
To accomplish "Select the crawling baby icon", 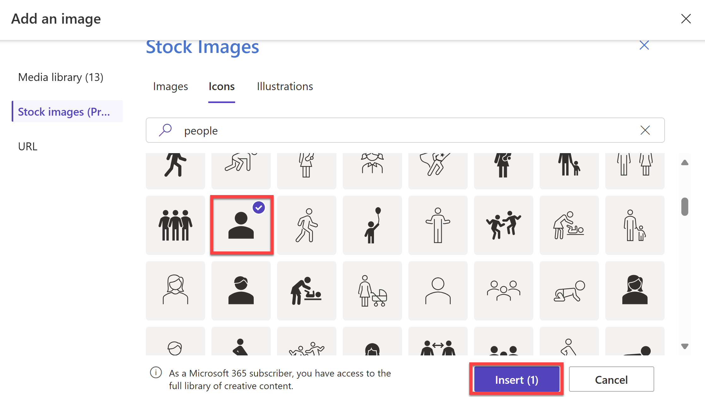I will 569,291.
